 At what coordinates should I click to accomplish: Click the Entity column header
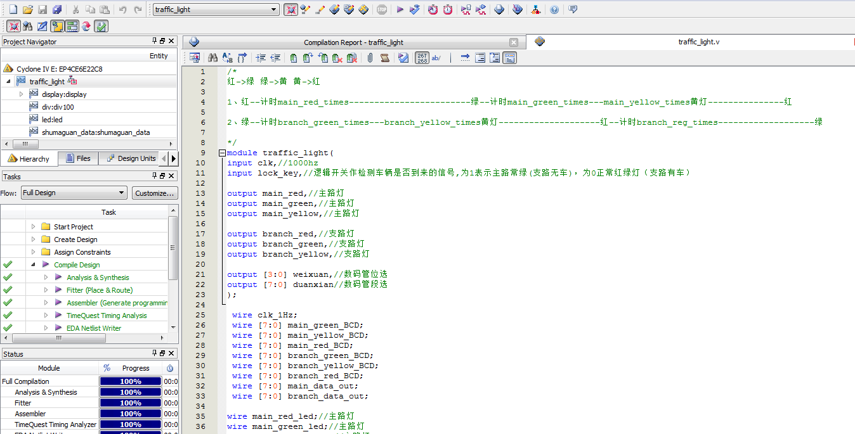click(159, 56)
